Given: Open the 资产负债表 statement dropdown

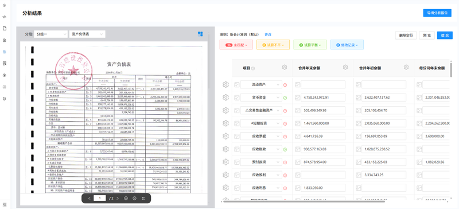Looking at the screenshot, I should click(87, 34).
